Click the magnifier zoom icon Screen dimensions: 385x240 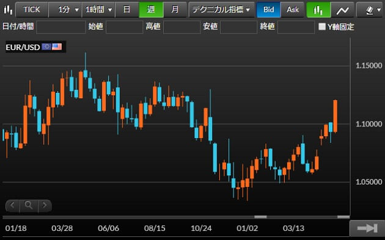click(29, 205)
